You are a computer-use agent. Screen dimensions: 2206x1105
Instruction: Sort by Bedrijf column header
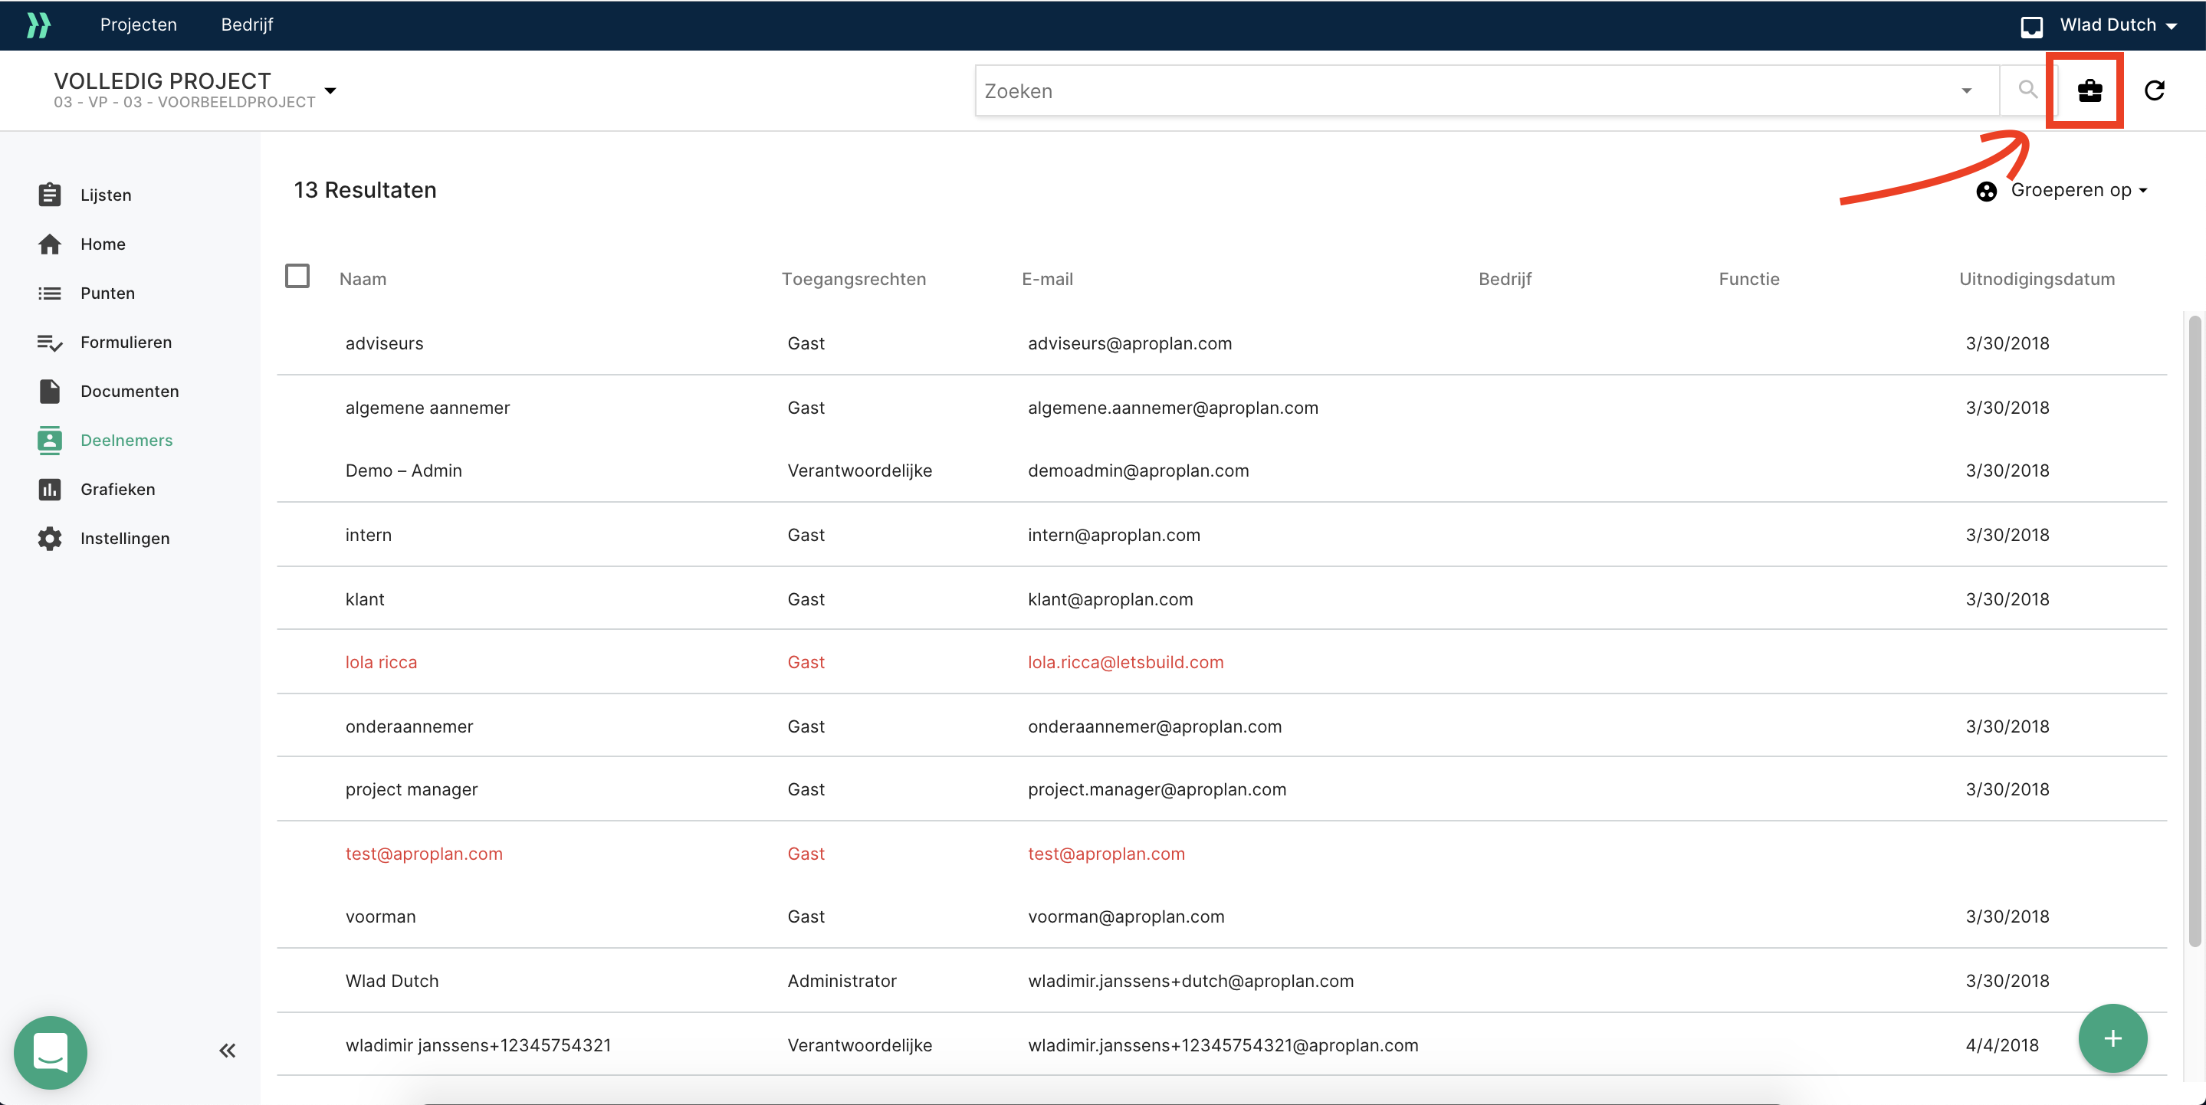click(x=1505, y=279)
